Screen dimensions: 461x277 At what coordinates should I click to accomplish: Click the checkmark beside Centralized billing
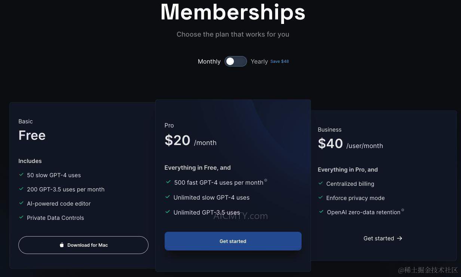(321, 183)
